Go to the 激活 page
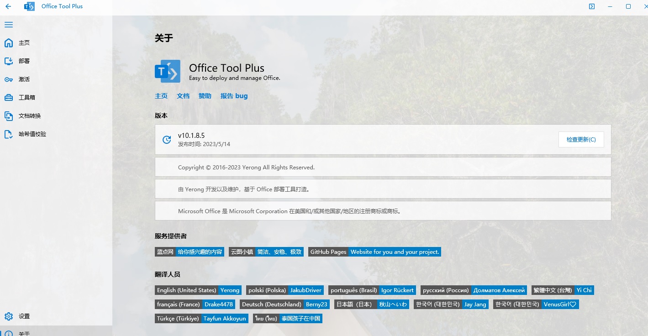The width and height of the screenshot is (648, 336). click(56, 79)
